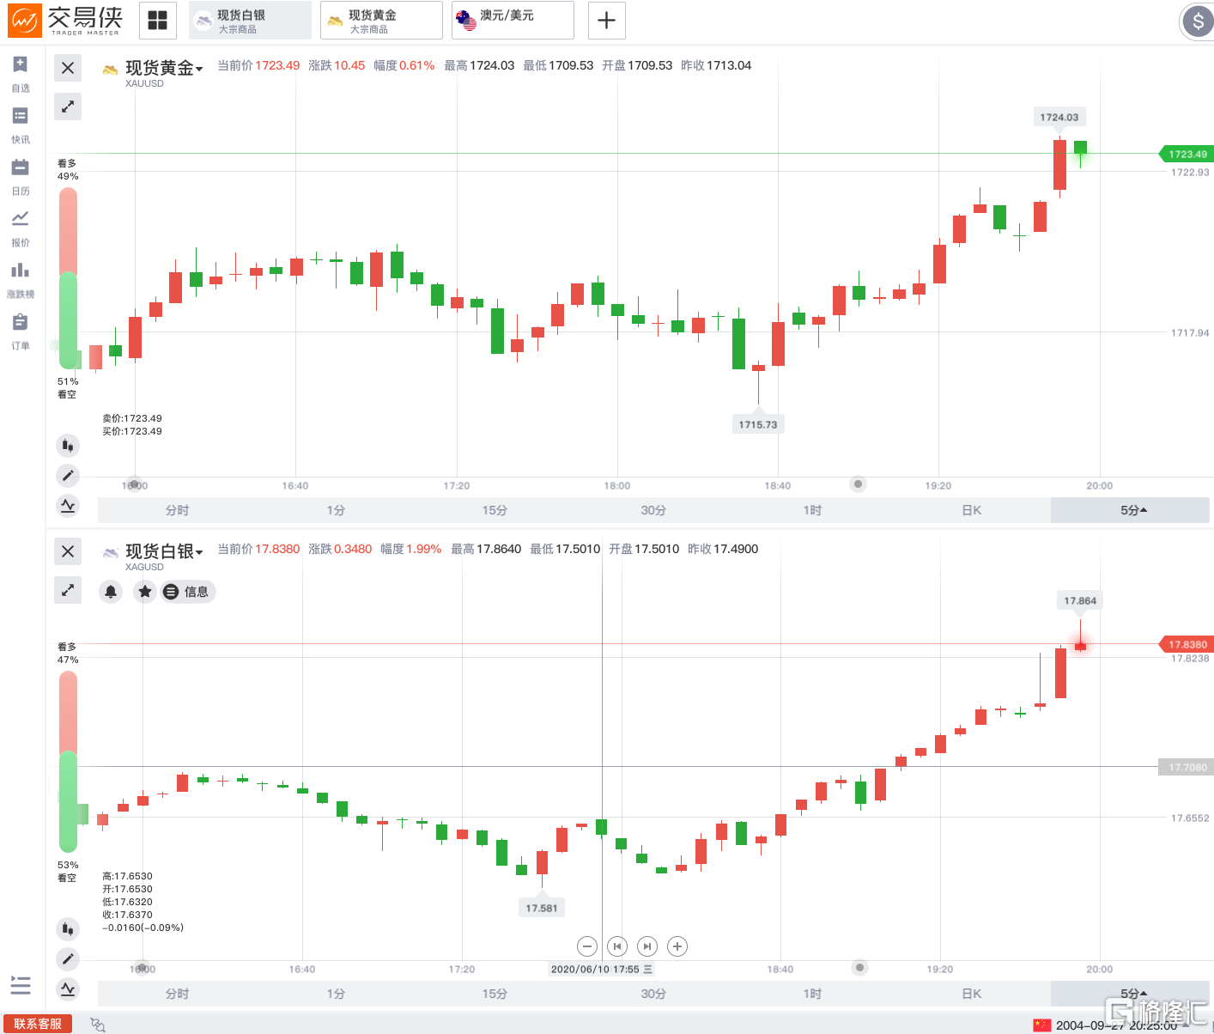
Task: Open the 涨跌榜 ranking sidebar icon
Action: (21, 280)
